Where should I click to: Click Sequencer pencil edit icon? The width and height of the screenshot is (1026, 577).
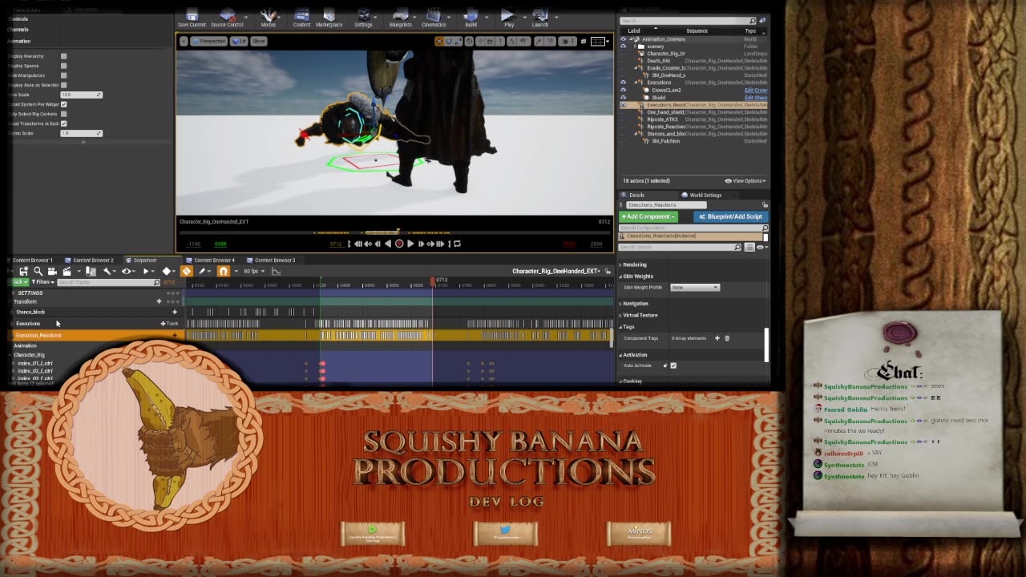[x=203, y=271]
